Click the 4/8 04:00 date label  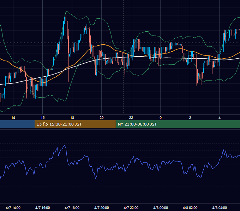pyautogui.click(x=220, y=207)
